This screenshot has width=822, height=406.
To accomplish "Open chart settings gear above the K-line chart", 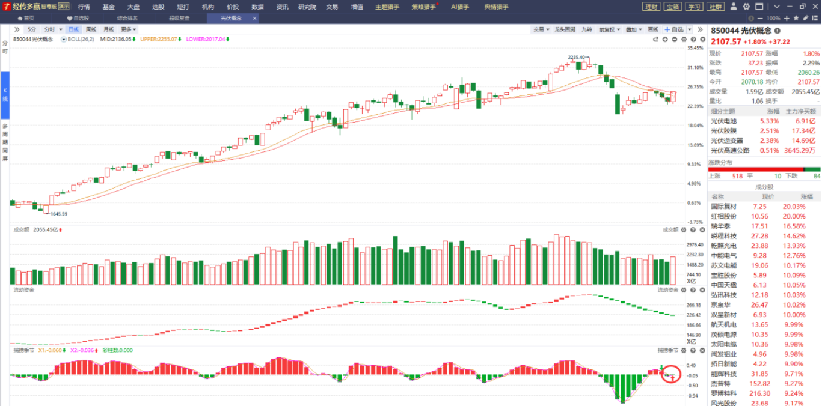I will pyautogui.click(x=683, y=40).
